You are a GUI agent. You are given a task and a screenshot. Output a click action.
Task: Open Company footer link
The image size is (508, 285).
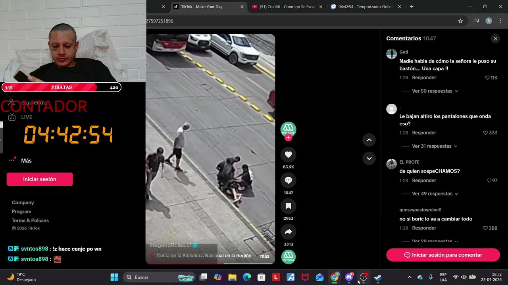23,203
